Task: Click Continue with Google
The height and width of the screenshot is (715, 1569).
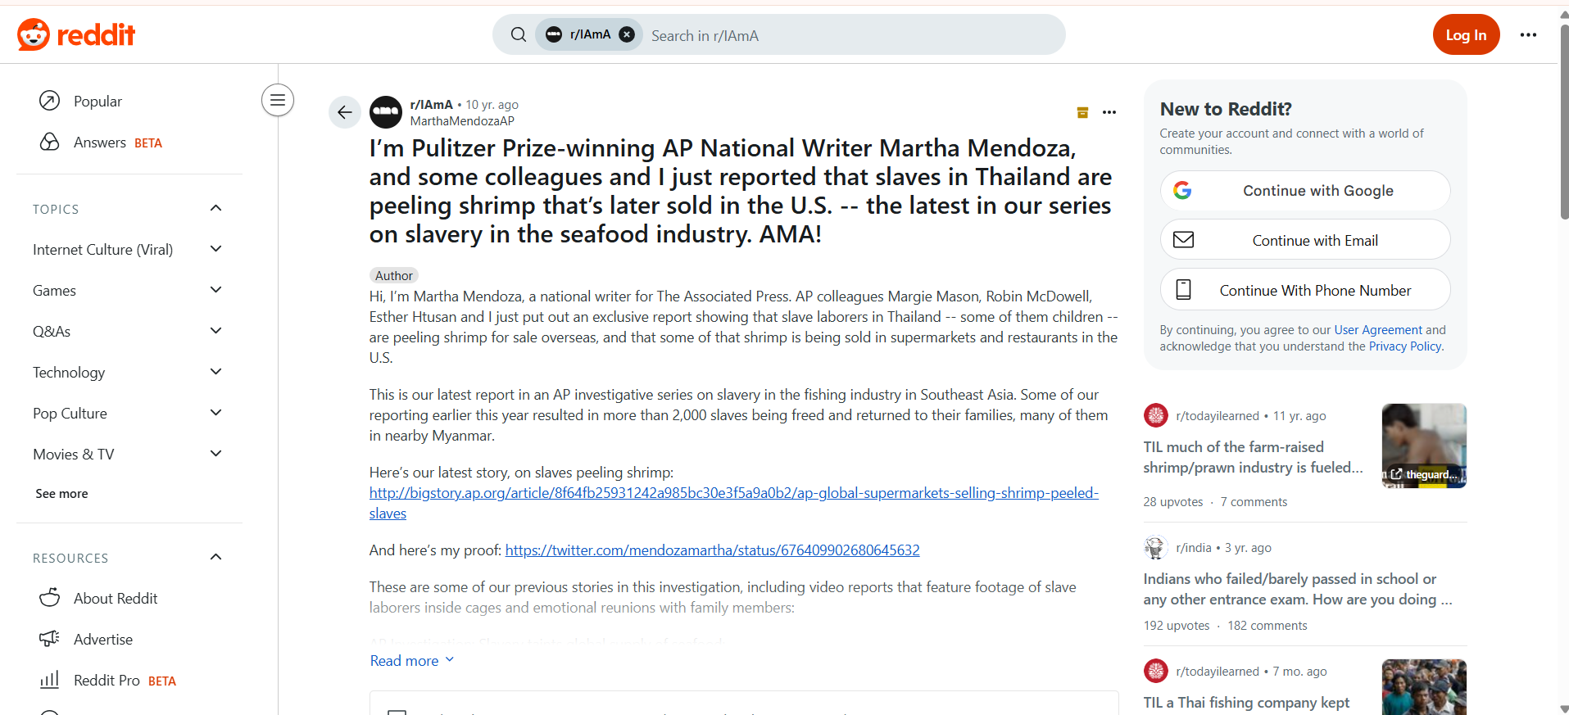Action: click(x=1305, y=191)
